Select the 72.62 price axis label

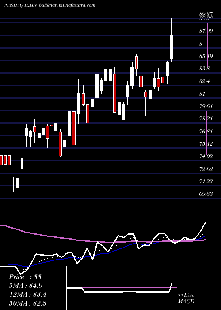pos(206,169)
